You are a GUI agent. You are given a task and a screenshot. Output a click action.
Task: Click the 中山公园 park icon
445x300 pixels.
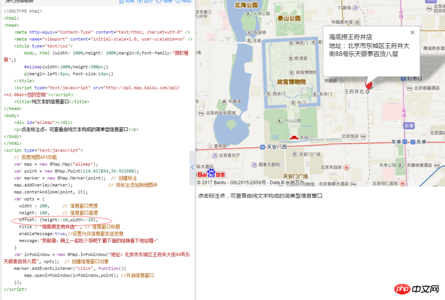pyautogui.click(x=280, y=121)
